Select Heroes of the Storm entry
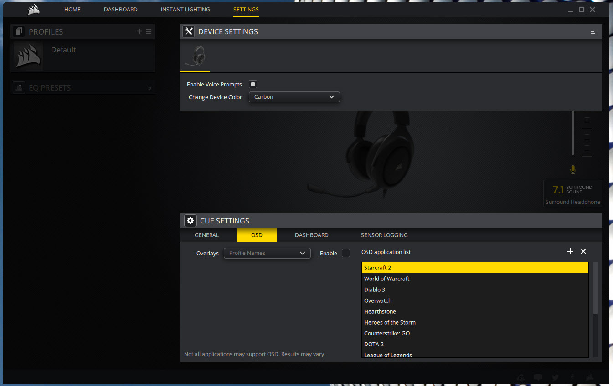Image resolution: width=613 pixels, height=386 pixels. [x=475, y=322]
